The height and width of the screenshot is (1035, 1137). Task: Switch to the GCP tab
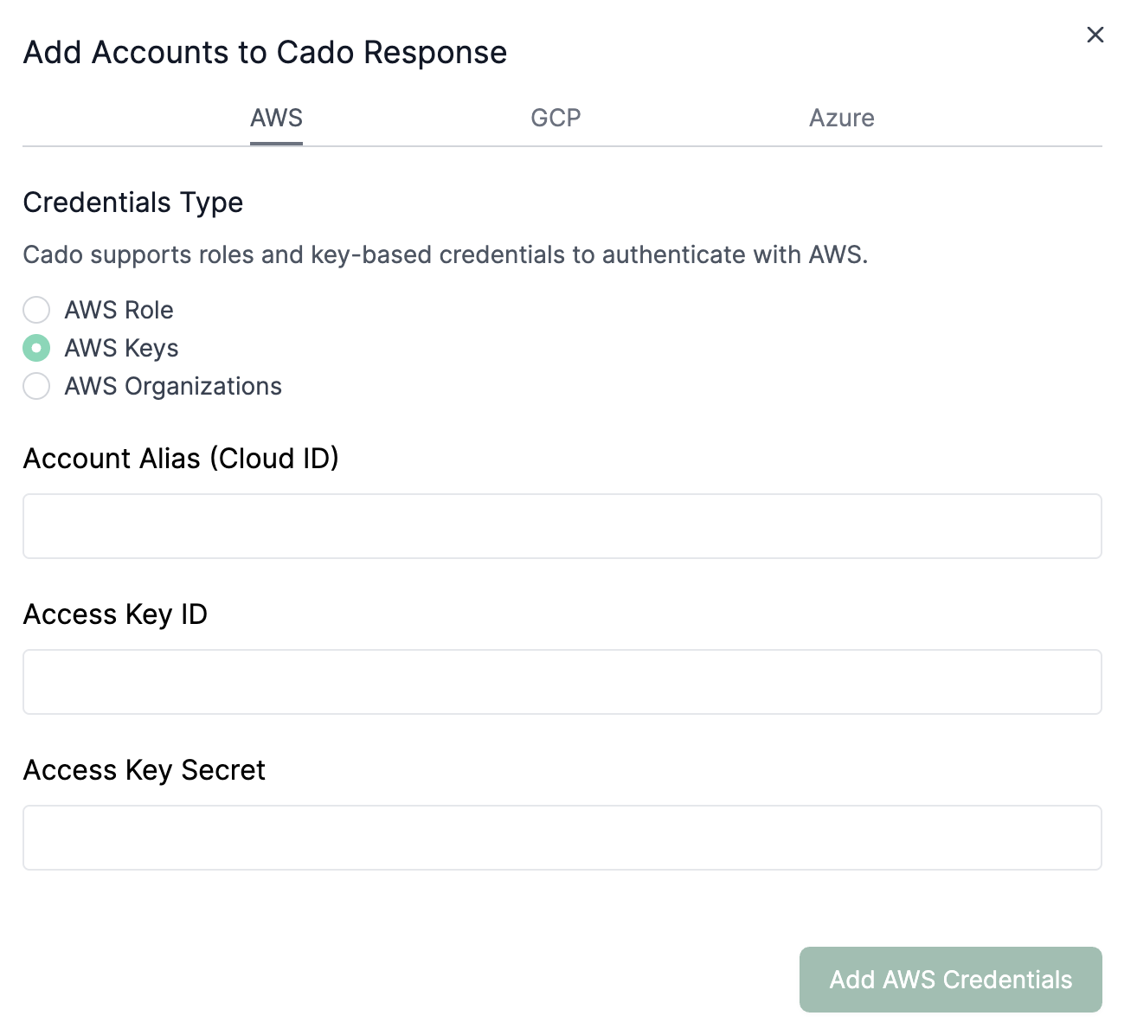(x=556, y=118)
